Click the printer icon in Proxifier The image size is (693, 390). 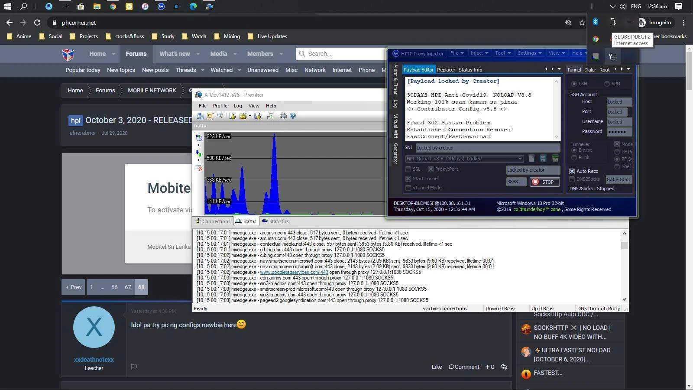tap(283, 116)
